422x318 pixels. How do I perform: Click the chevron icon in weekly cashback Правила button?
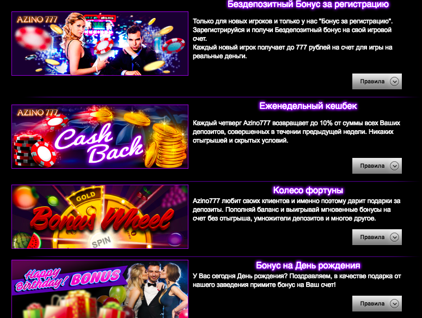tap(394, 166)
